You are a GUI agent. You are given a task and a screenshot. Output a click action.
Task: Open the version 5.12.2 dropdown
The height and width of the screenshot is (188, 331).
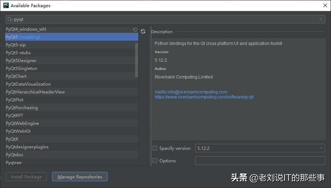[260, 148]
